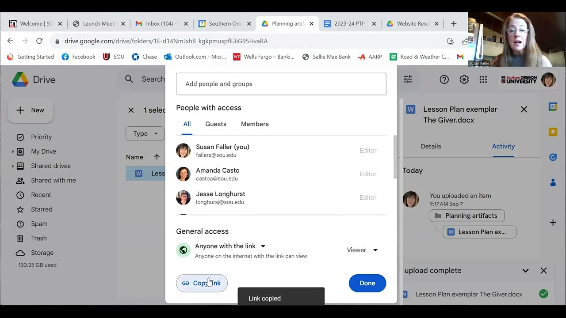The height and width of the screenshot is (318, 566).
Task: Click the Copy link button
Action: (202, 283)
